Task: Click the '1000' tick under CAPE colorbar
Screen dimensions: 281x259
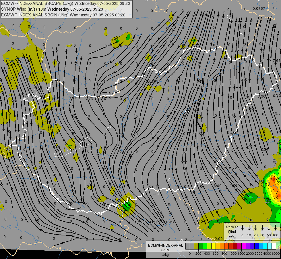Action: coord(232,254)
